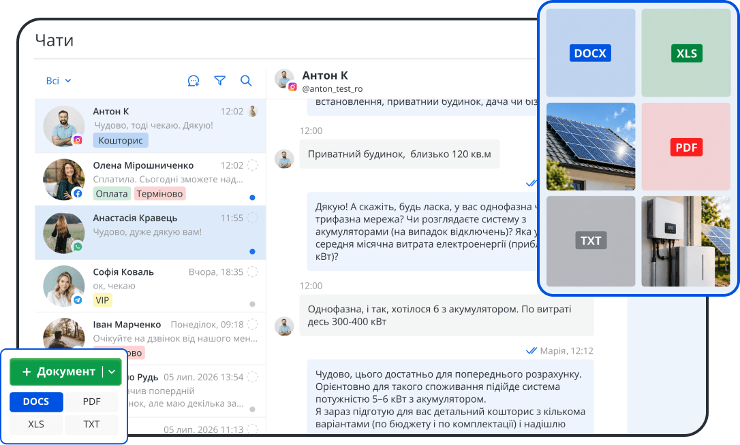Open the Олена Мірошниченко chat row
The width and height of the screenshot is (740, 445).
pos(150,180)
